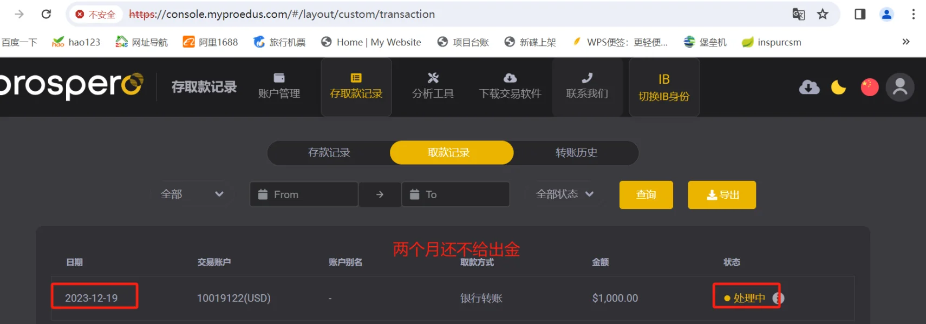The width and height of the screenshot is (926, 324).
Task: Select the 取款记录 withdrawal records tab
Action: tap(452, 153)
